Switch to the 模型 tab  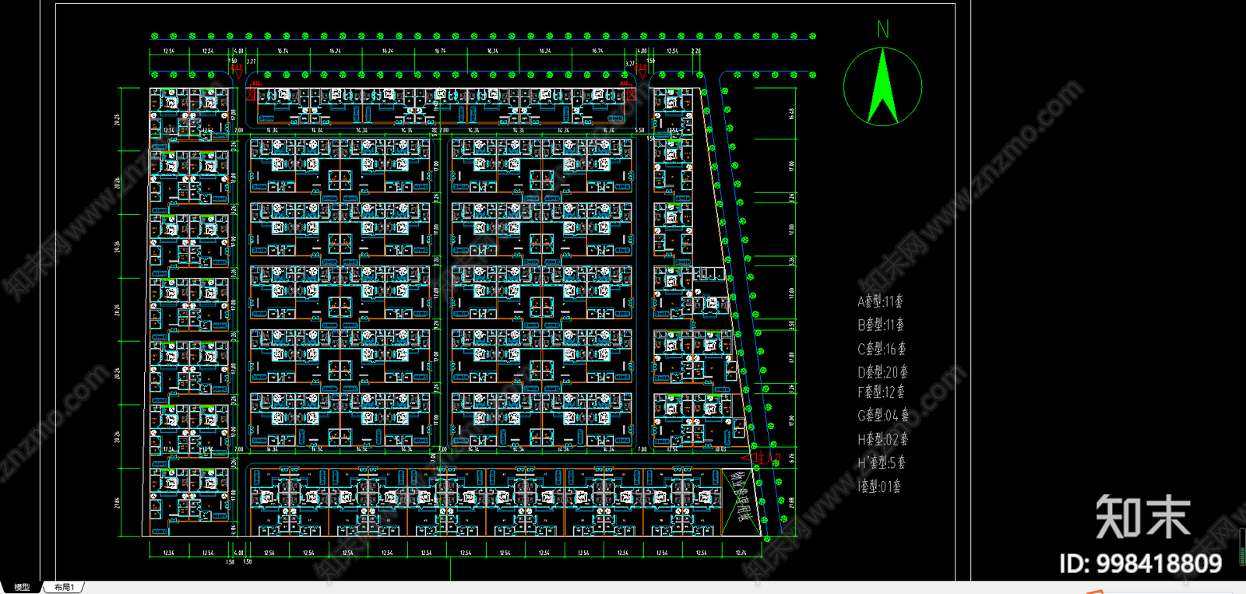pos(22,587)
